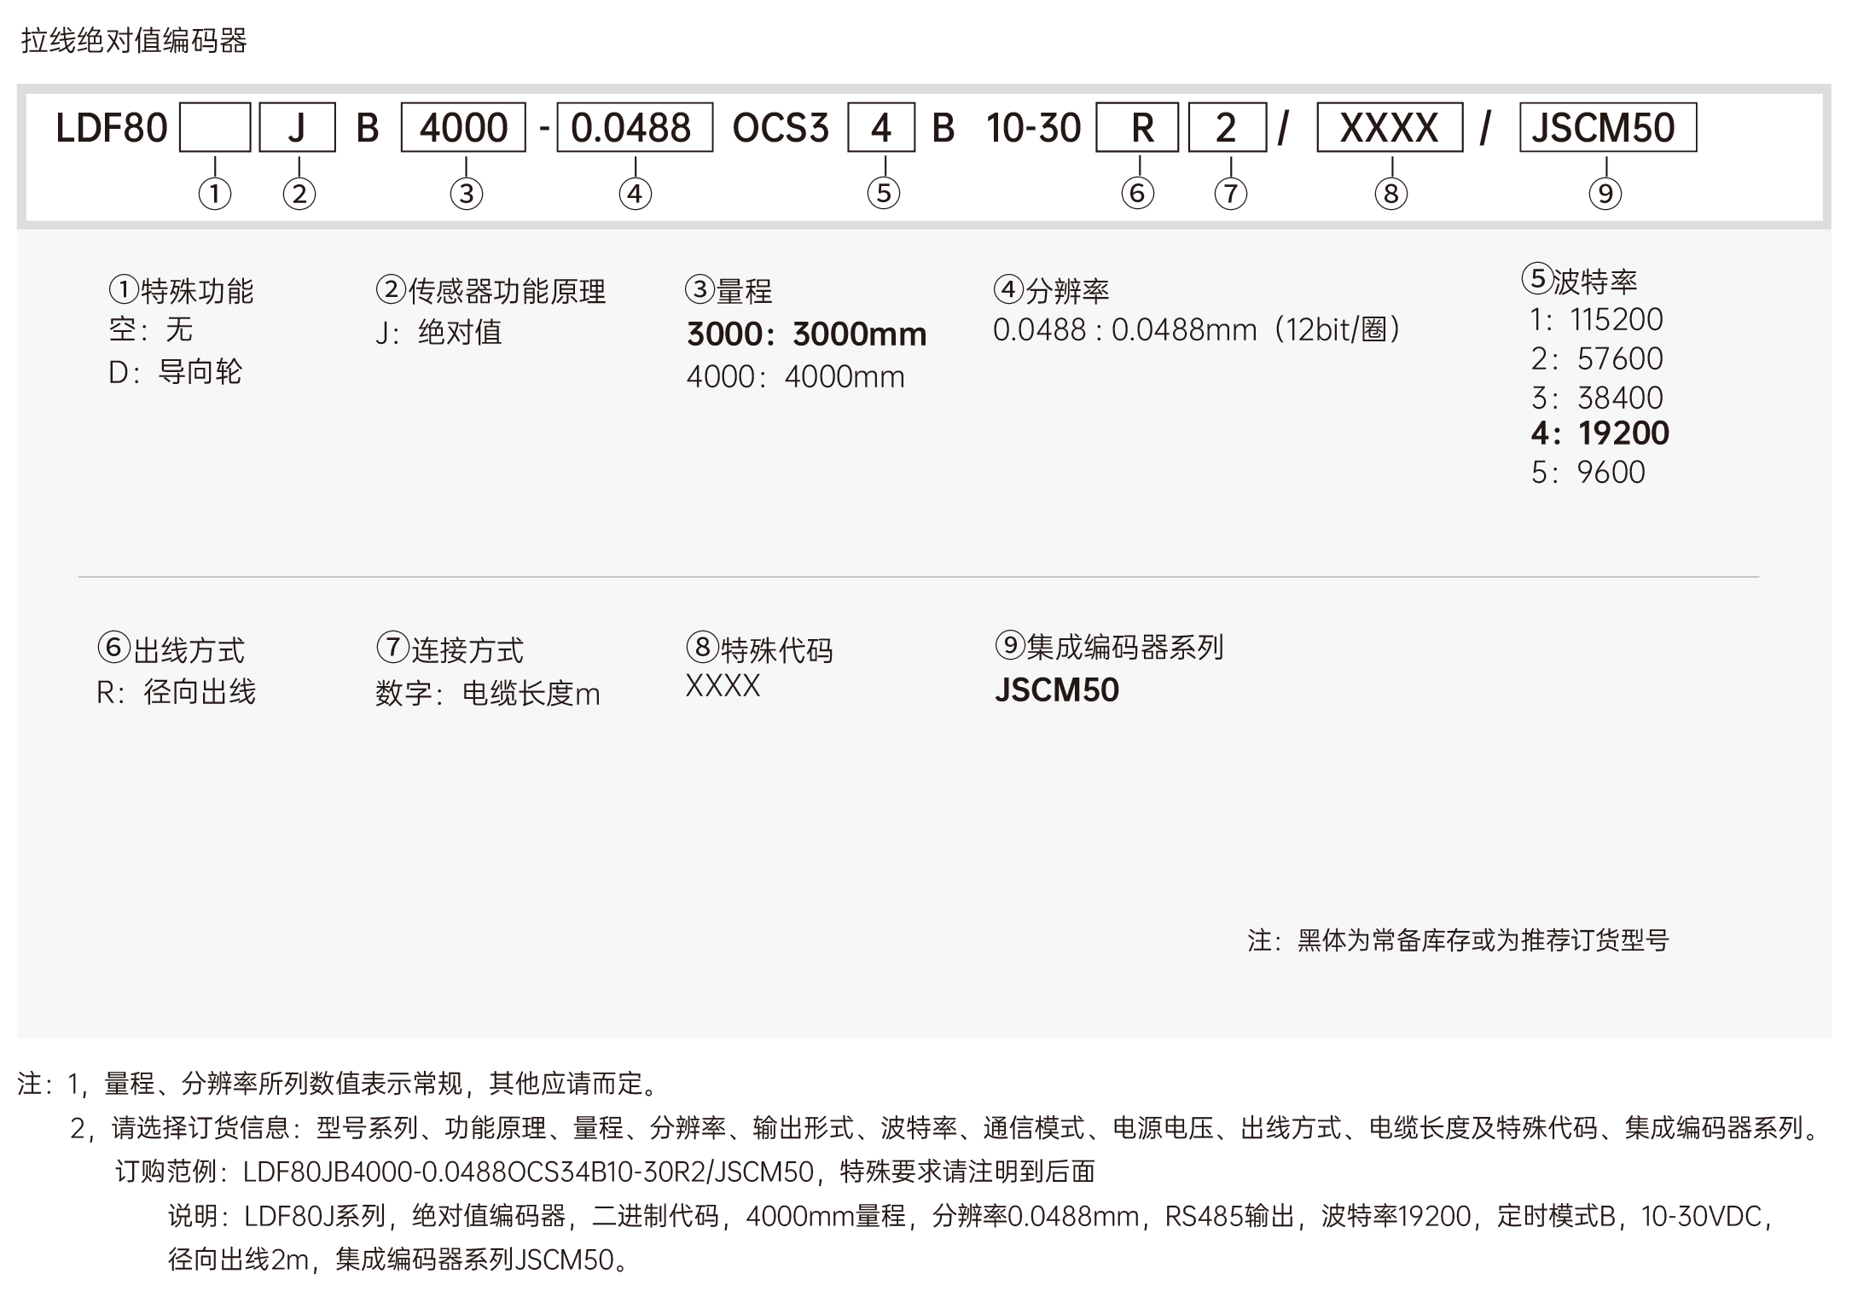Click the baud rate box showing 4
Image resolution: width=1852 pixels, height=1297 pixels.
[x=881, y=128]
